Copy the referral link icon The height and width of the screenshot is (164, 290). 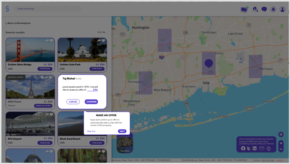click(x=269, y=149)
